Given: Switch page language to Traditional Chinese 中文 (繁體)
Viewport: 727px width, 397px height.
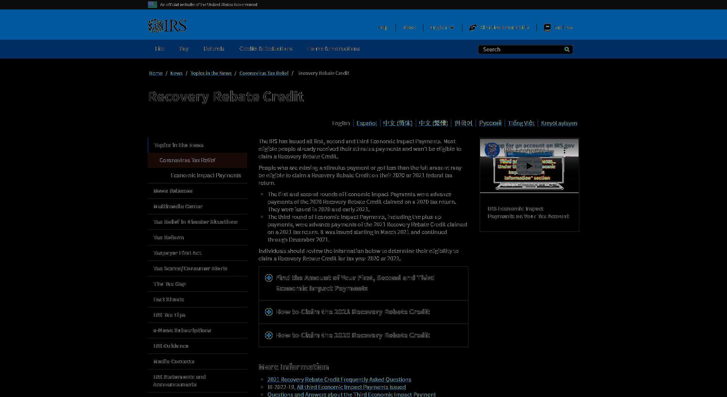Looking at the screenshot, I should click(x=433, y=123).
